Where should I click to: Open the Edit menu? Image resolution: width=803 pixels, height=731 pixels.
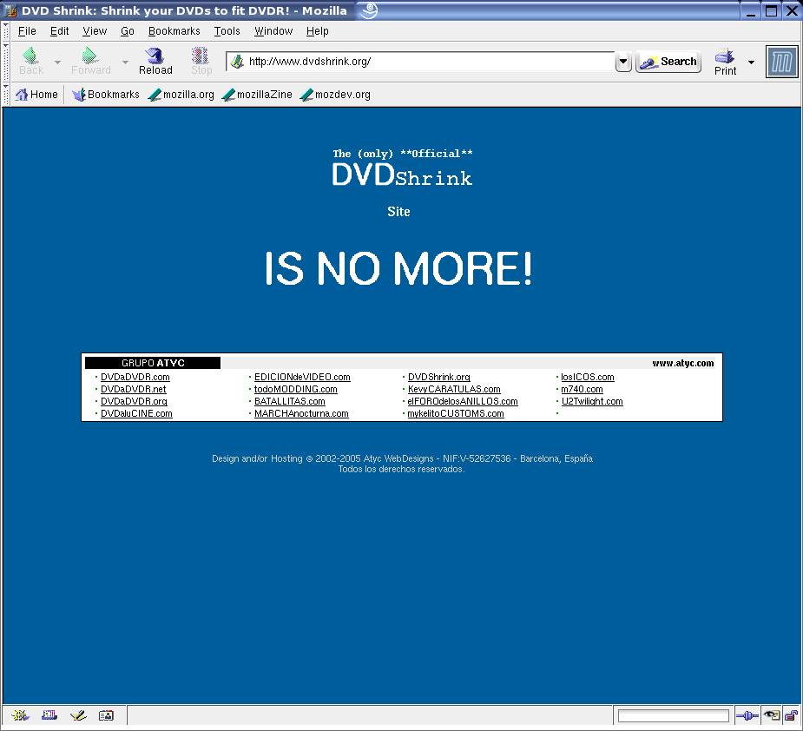pyautogui.click(x=59, y=31)
